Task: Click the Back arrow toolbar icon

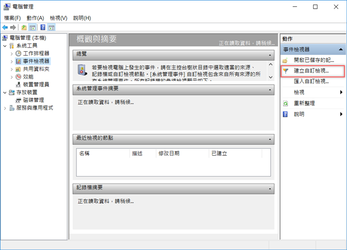Action: coord(5,27)
